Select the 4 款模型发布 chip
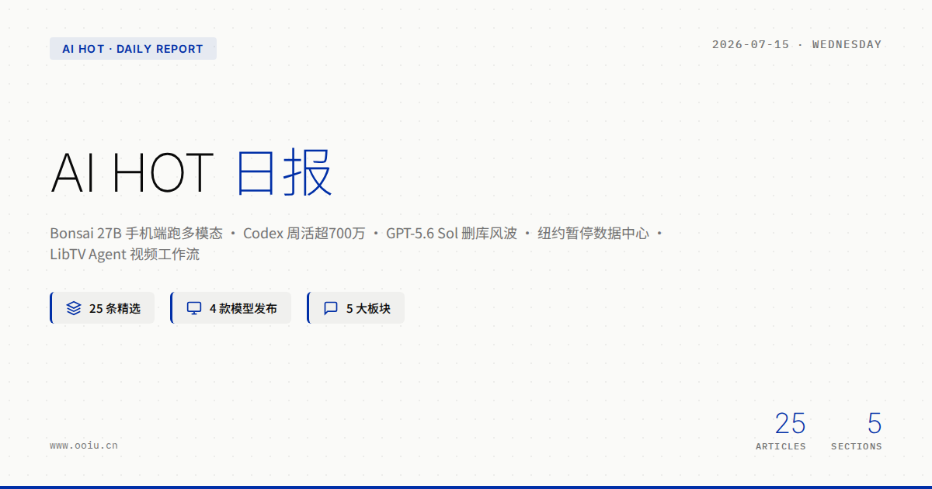Viewport: 932px width, 489px height. point(231,308)
